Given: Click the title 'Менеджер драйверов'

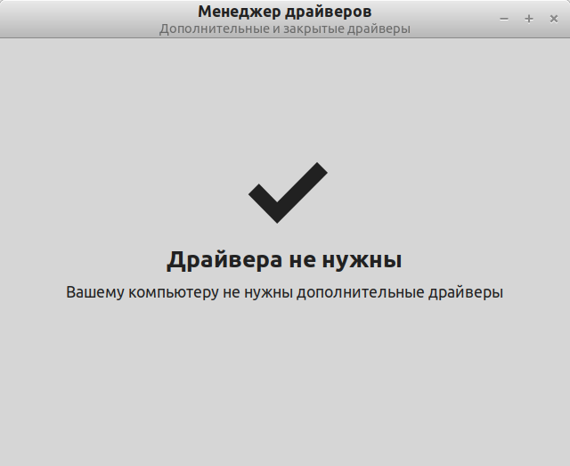Looking at the screenshot, I should [285, 12].
